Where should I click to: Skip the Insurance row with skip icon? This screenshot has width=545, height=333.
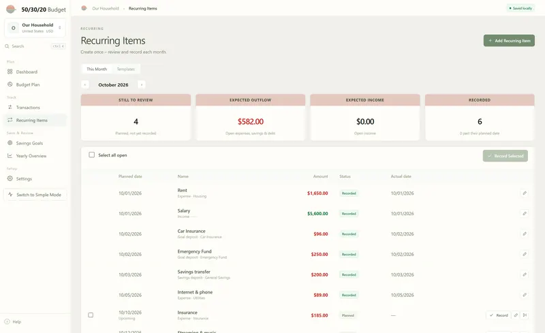tap(525, 315)
